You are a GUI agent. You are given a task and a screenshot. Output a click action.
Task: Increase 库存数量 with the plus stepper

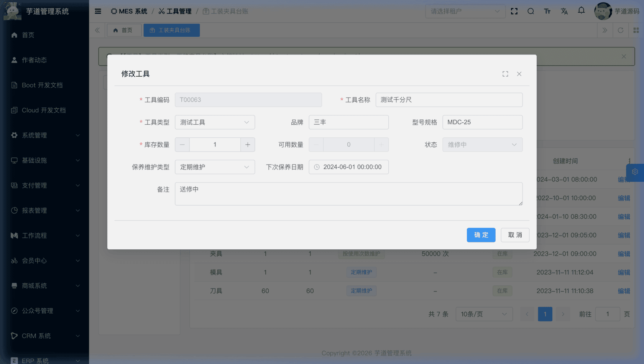pyautogui.click(x=248, y=145)
